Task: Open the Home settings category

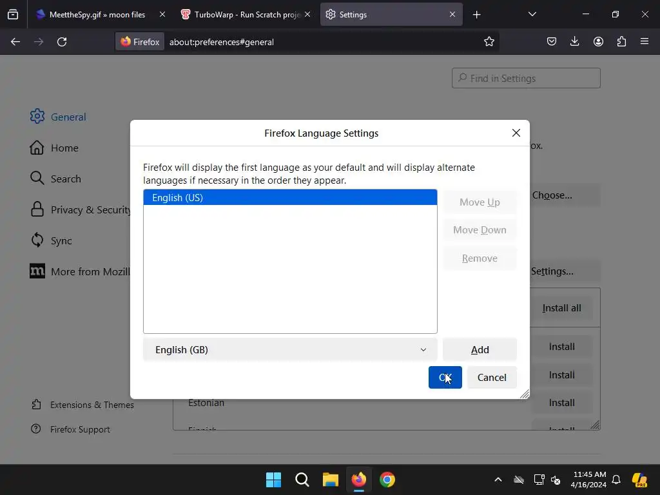Action: (x=54, y=148)
